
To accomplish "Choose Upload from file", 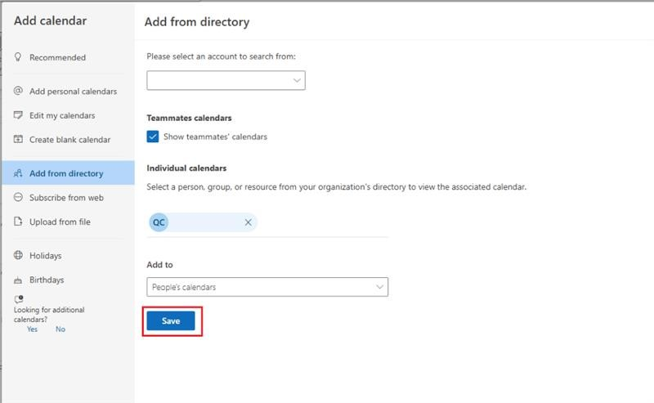I will (x=69, y=222).
